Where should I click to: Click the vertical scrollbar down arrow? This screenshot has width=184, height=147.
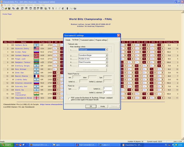click(183, 139)
